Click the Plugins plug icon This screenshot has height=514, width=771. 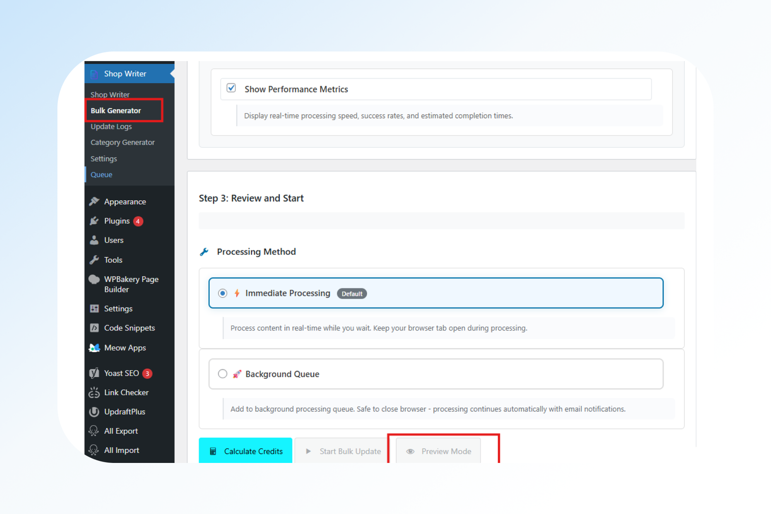coord(94,221)
